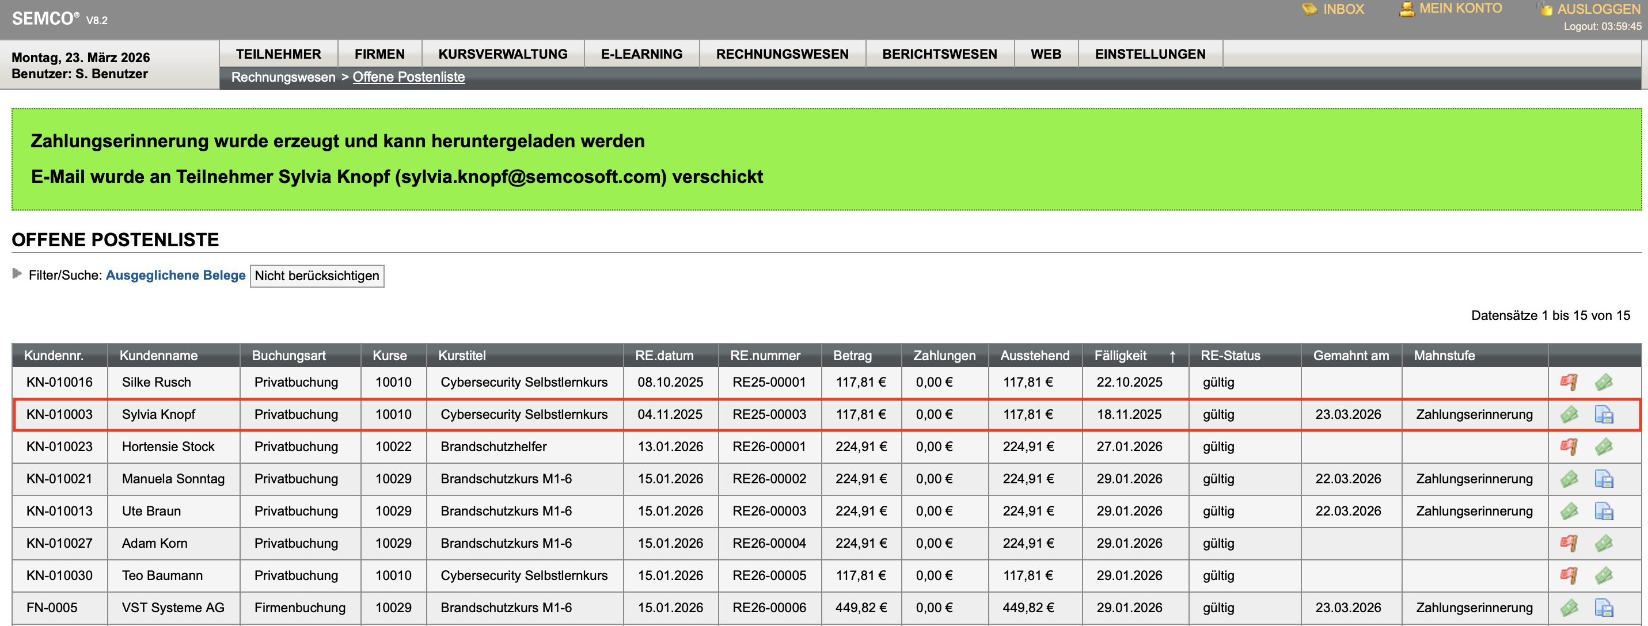Click the red flag icon in Silke Rusch's row
This screenshot has width=1648, height=626.
tap(1569, 381)
